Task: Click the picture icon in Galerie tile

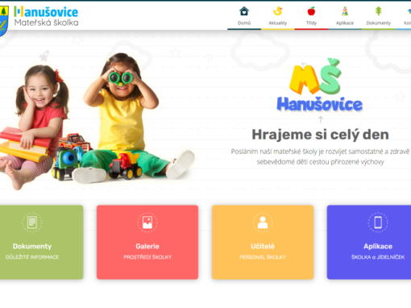Action: pos(147,223)
